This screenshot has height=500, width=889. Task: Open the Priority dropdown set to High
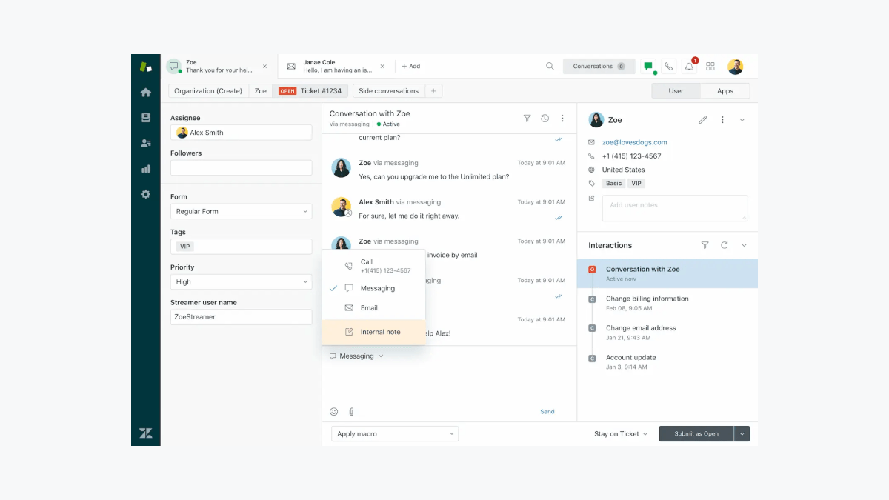pyautogui.click(x=241, y=281)
